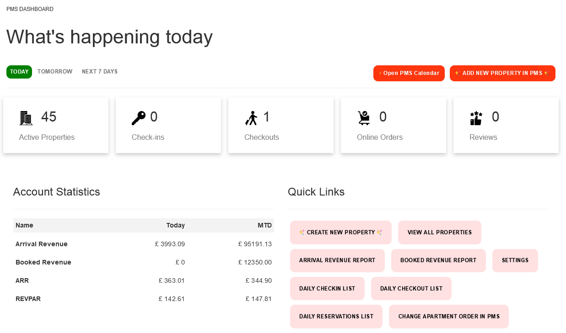This screenshot has height=333, width=566.
Task: Open the Daily Reservations List
Action: (x=336, y=317)
